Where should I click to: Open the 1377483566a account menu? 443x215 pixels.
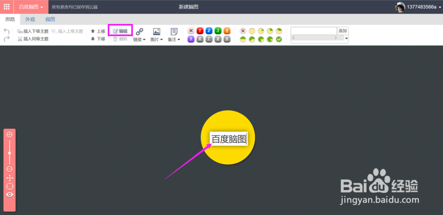tap(424, 7)
